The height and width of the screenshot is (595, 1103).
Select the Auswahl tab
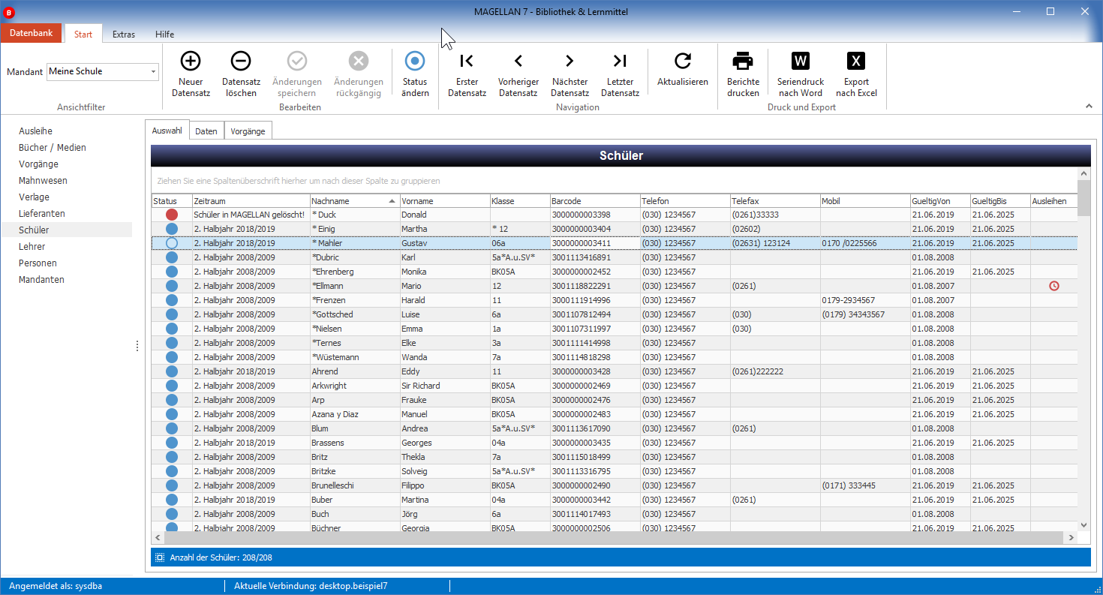[x=167, y=131]
